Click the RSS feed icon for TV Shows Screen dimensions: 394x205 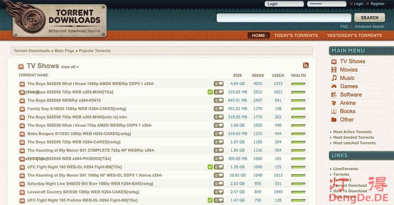tap(305, 66)
